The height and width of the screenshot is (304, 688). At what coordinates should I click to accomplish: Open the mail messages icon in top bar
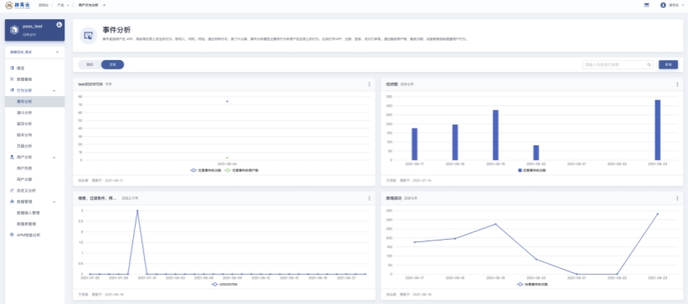[646, 5]
